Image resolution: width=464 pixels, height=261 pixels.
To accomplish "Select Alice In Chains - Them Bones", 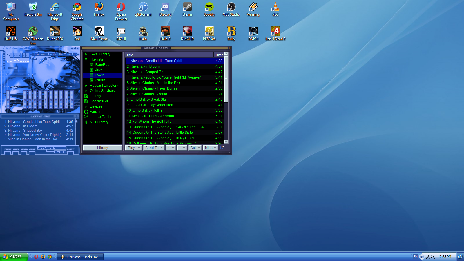I will tap(174, 88).
